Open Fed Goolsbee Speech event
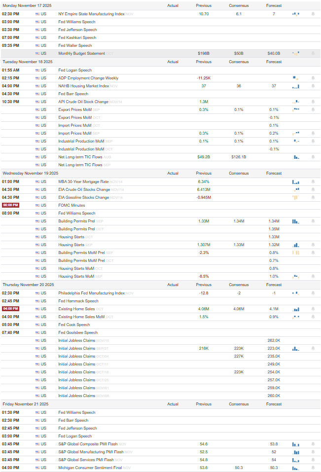The width and height of the screenshot is (321, 472). (x=78, y=332)
